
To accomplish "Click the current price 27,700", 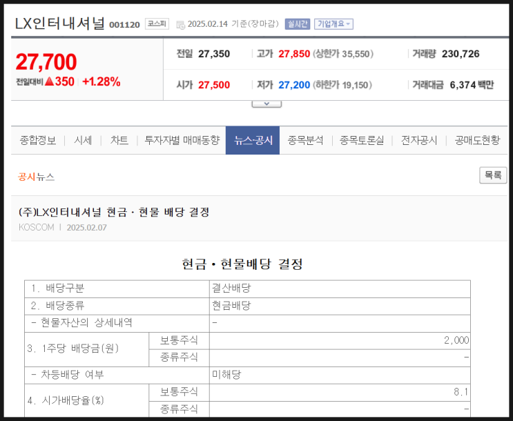I will [46, 62].
